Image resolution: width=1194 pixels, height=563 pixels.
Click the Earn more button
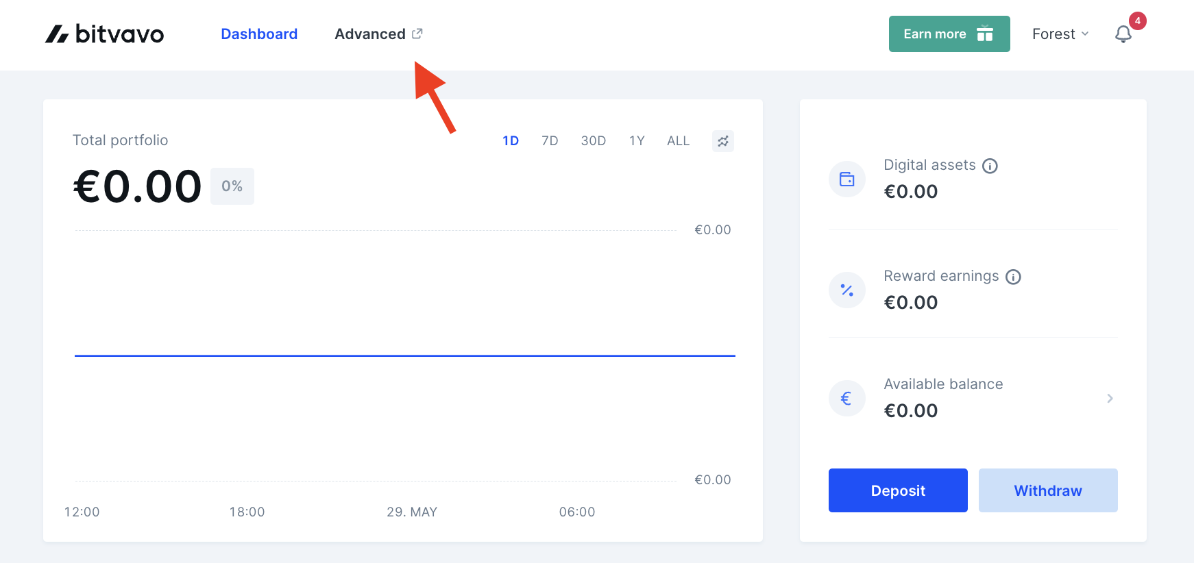(949, 34)
